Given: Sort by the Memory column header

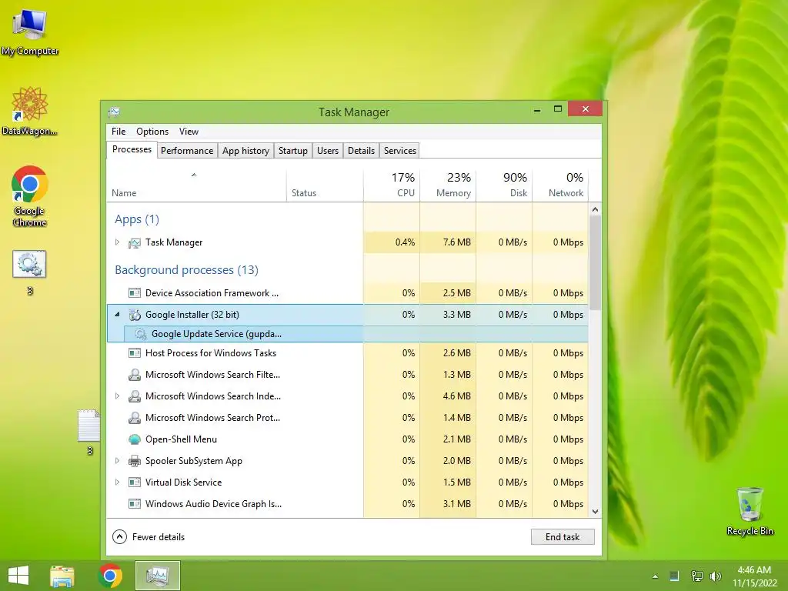Looking at the screenshot, I should point(448,185).
